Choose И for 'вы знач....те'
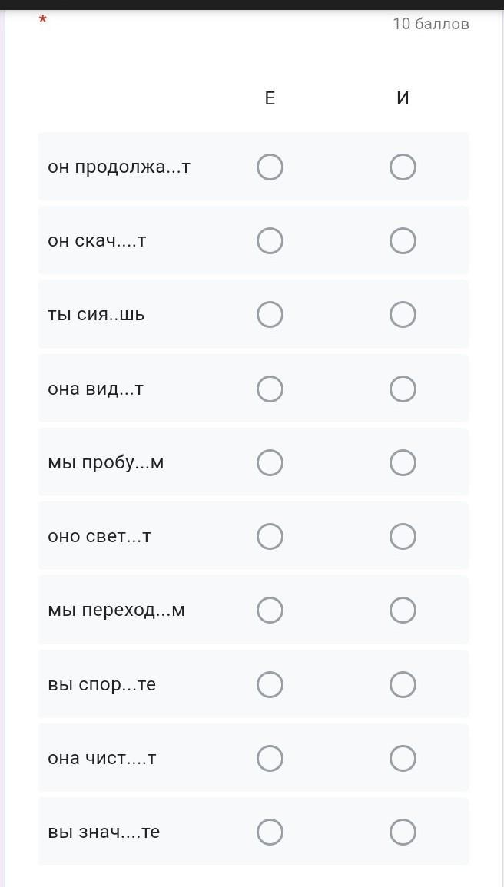504x887 pixels. click(x=403, y=832)
